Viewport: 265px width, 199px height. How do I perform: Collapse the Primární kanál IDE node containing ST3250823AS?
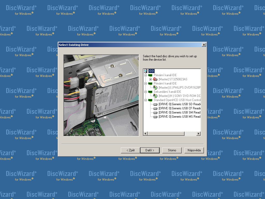point(145,75)
